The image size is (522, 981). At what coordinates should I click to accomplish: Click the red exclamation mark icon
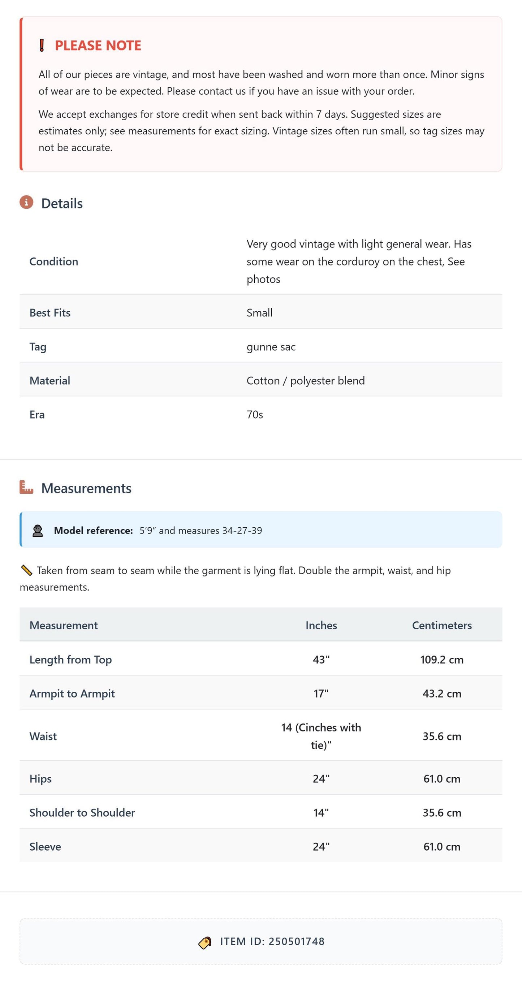point(42,45)
